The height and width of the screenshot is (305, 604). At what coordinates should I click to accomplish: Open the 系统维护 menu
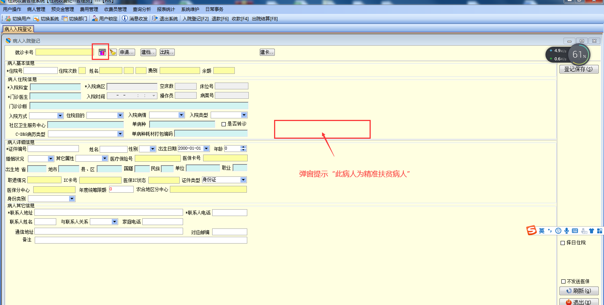pos(190,9)
